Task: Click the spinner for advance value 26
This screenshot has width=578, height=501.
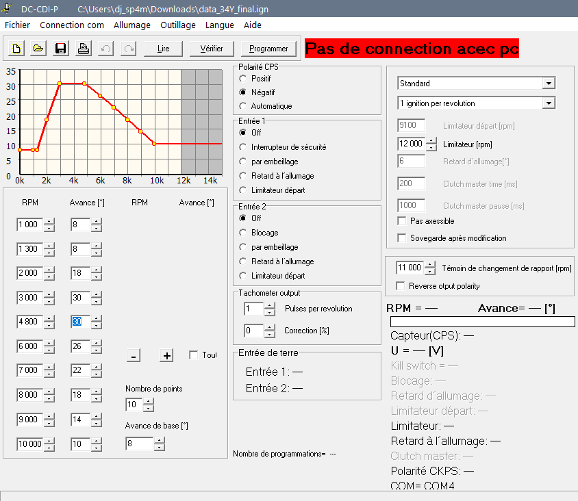Action: tap(96, 346)
